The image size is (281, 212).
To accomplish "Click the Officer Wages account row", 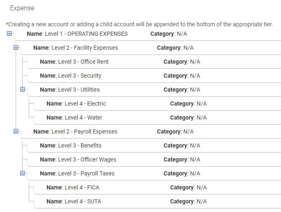I will (78, 159).
